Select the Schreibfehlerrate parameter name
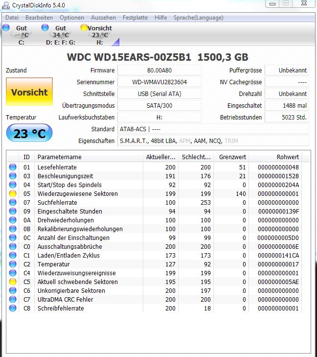Image resolution: width=317 pixels, height=357 pixels. click(x=61, y=309)
